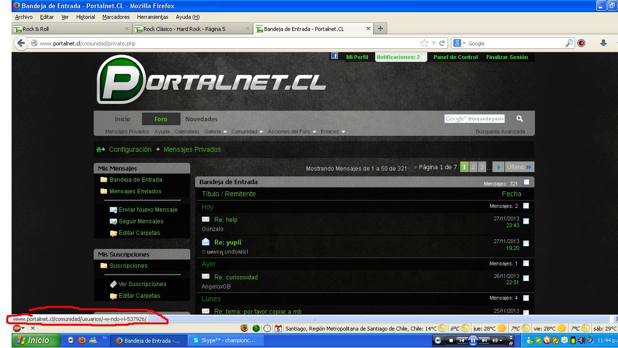Screen dimensions: 618x348
Task: Click the red record icon beside the search box
Action: click(581, 43)
